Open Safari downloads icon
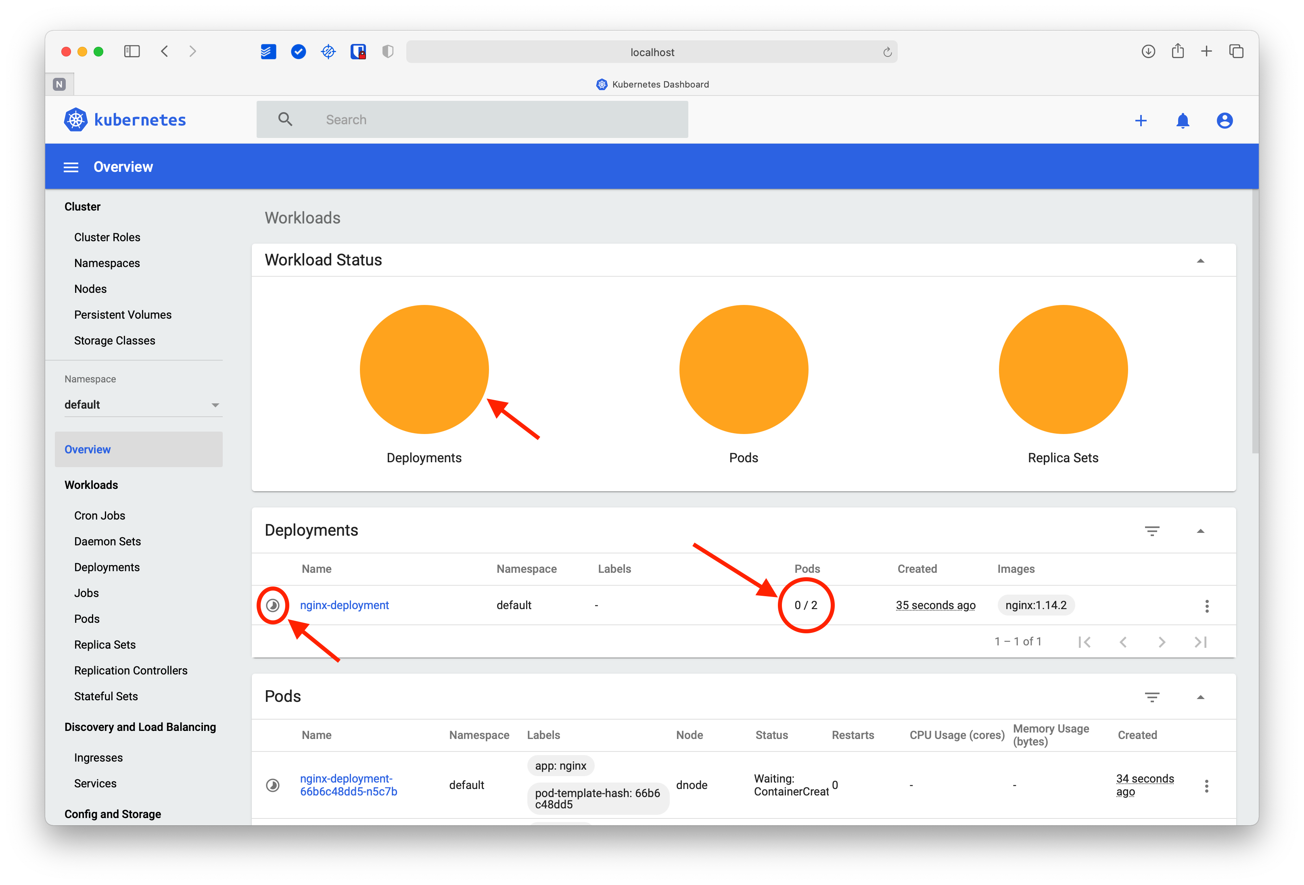Screen dimensions: 1304x885 pos(1148,52)
